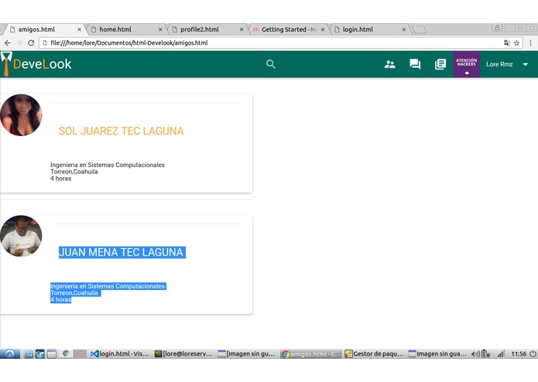Viewport: 538px width, 382px height.
Task: Click the translate page icon in address bar
Action: [x=507, y=43]
